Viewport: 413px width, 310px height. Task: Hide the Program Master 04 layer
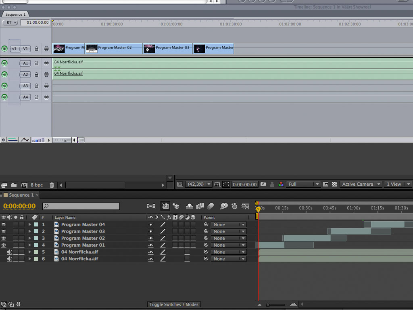click(x=4, y=224)
